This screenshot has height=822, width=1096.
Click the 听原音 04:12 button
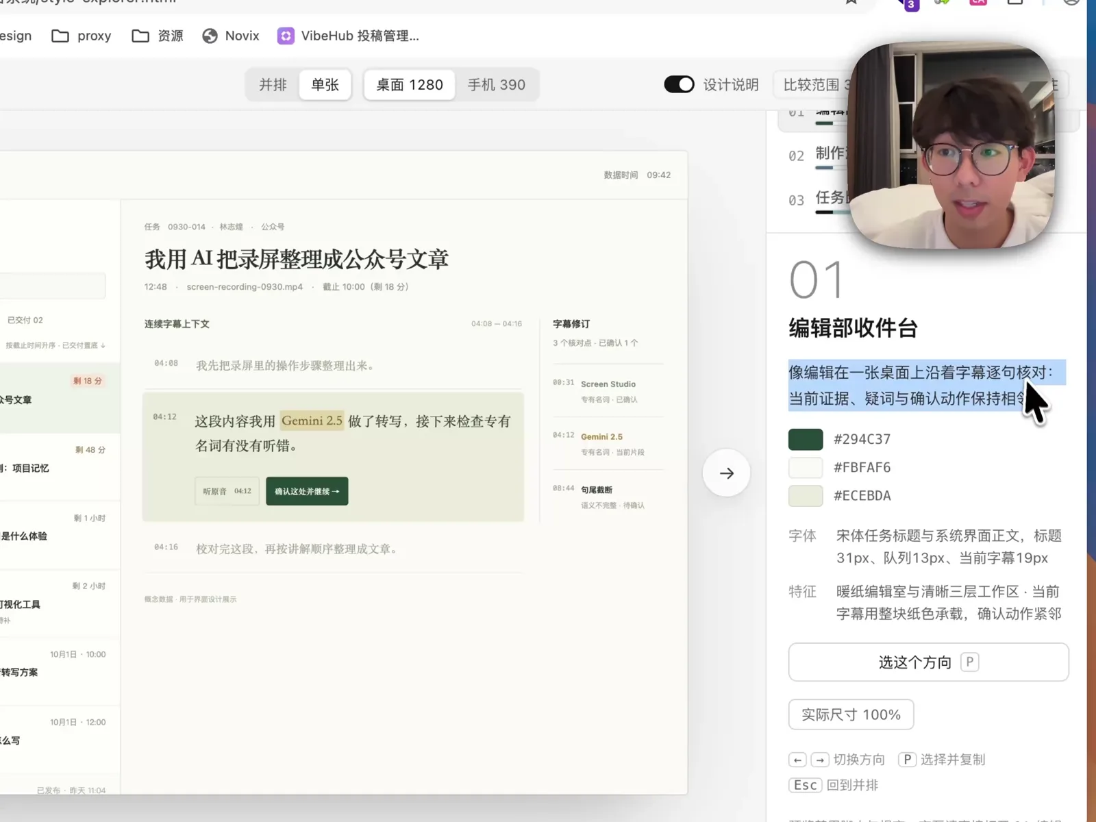(x=227, y=491)
